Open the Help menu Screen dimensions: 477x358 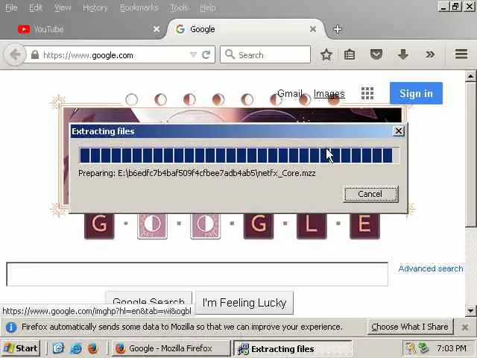[208, 7]
